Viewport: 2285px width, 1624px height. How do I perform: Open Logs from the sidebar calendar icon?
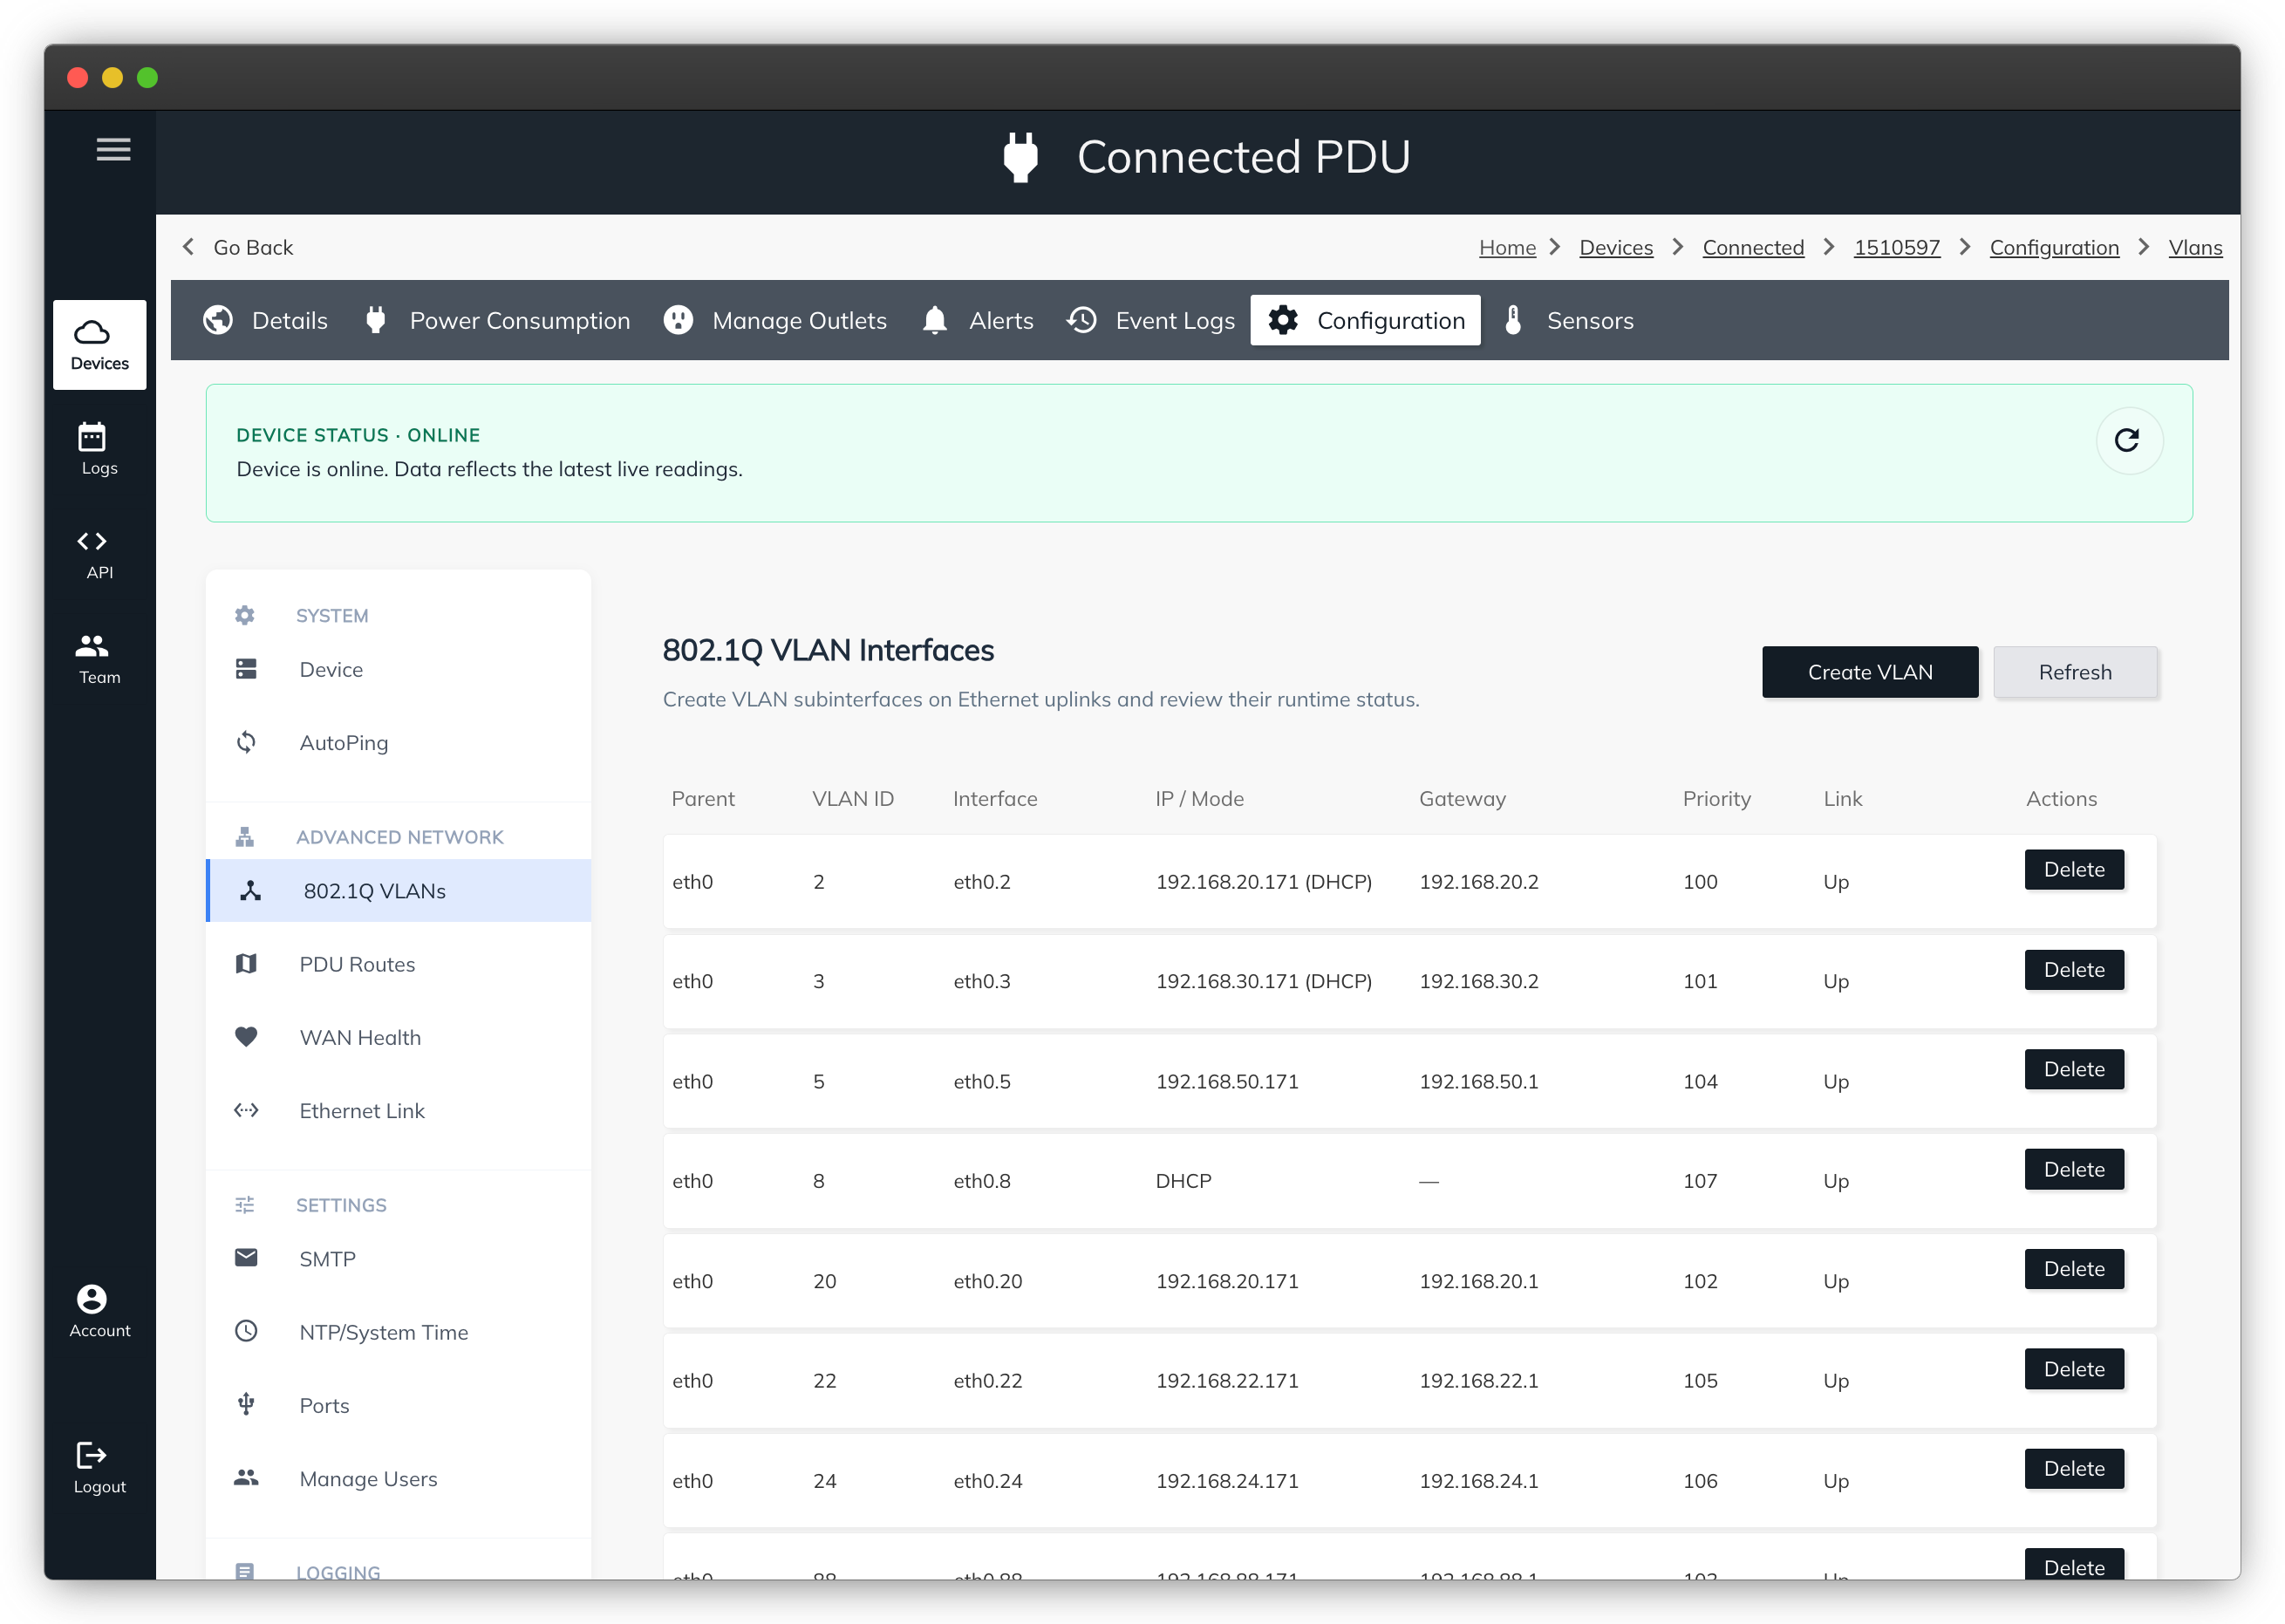[x=92, y=437]
